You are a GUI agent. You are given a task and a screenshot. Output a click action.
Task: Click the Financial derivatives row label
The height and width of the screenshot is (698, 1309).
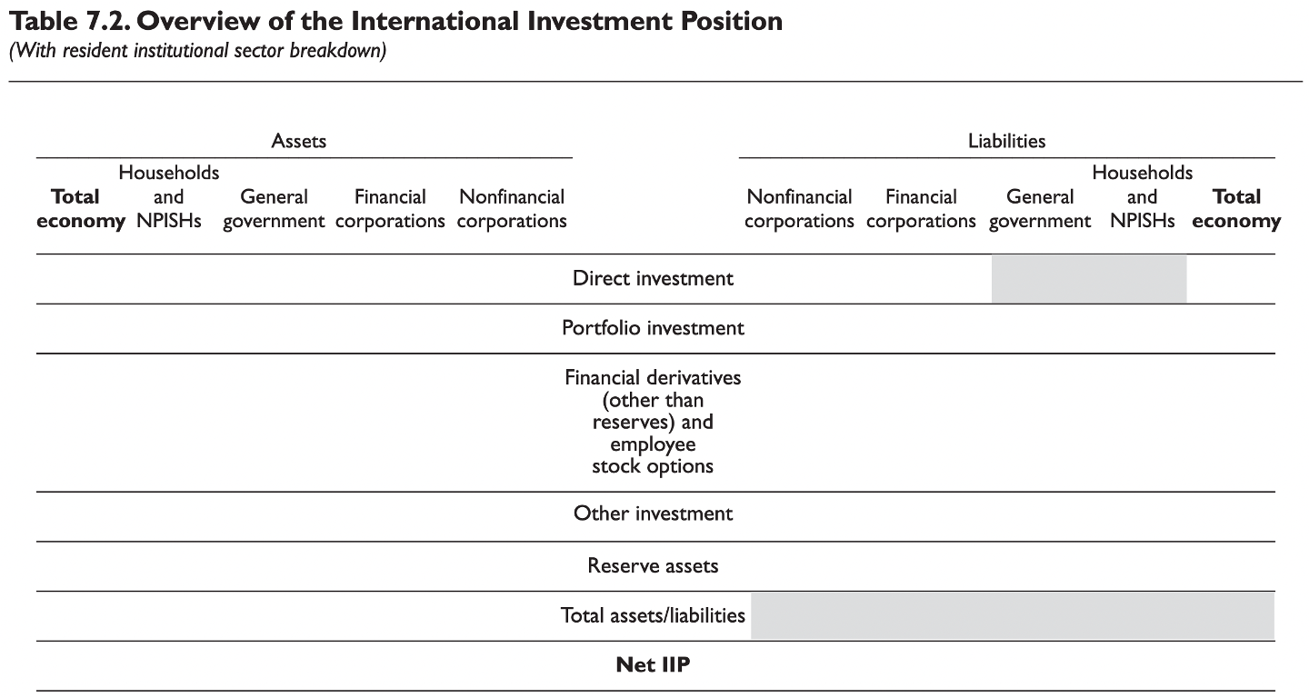click(x=653, y=422)
